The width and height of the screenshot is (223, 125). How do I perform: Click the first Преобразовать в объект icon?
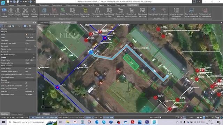(x=98, y=10)
